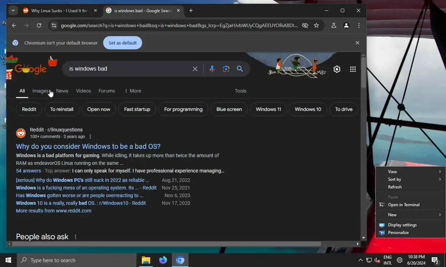Click the page vertical scrollbar

(363, 73)
